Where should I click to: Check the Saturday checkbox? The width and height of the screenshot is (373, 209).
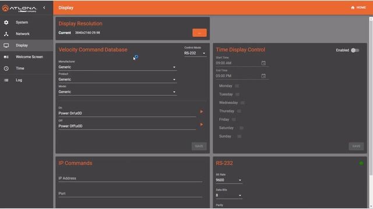pos(241,128)
